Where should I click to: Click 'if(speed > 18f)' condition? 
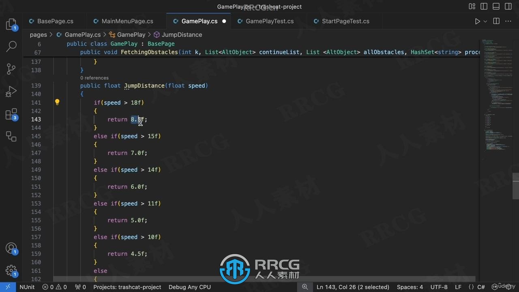pyautogui.click(x=119, y=103)
